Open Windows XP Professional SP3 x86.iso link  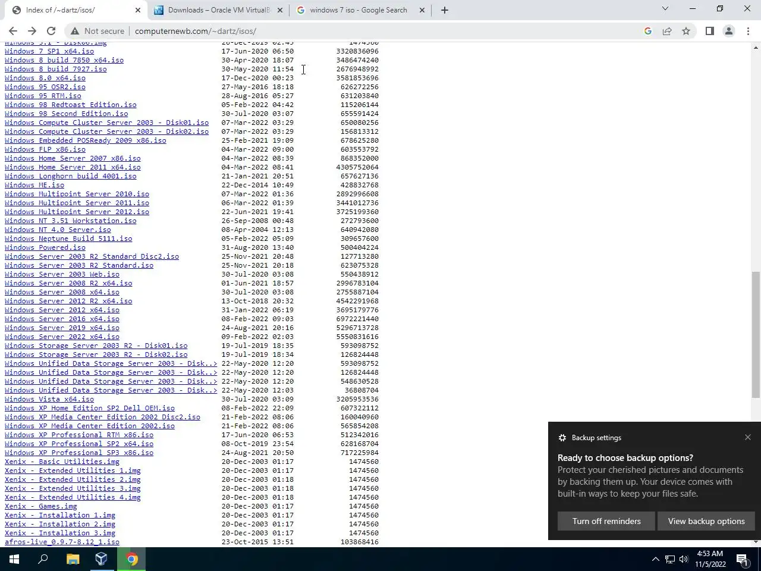(x=79, y=453)
